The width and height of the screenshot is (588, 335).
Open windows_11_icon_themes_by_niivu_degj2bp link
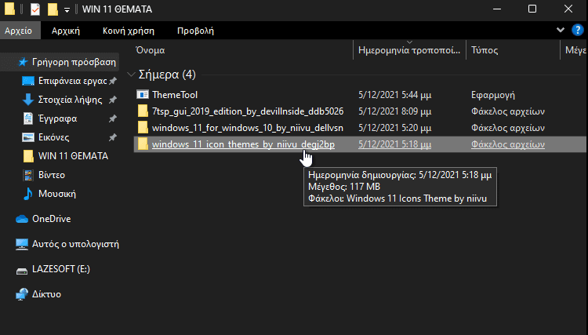tap(243, 144)
